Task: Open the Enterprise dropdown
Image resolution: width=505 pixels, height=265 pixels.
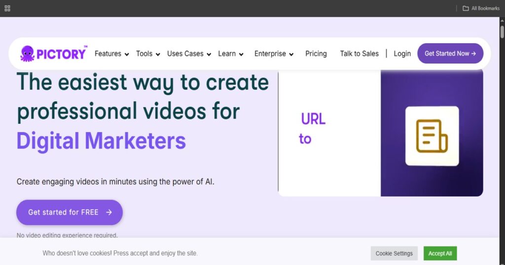Action: pos(274,54)
